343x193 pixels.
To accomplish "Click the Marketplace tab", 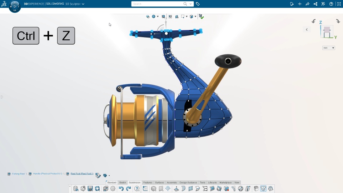I will 225,183.
